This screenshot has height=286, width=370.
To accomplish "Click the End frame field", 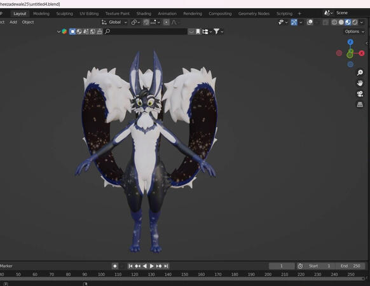I will tap(350, 266).
